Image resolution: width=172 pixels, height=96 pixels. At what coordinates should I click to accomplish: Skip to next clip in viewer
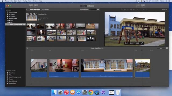click(138, 43)
